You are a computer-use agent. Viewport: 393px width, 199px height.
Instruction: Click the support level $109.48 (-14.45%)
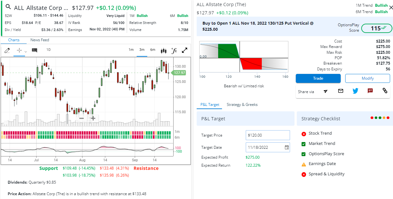click(79, 168)
